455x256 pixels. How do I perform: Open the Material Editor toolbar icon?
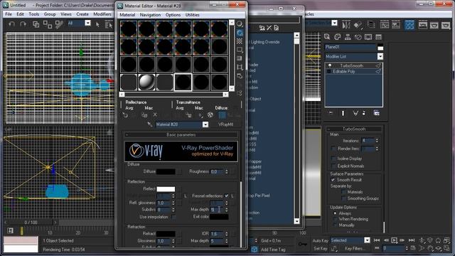[409, 25]
